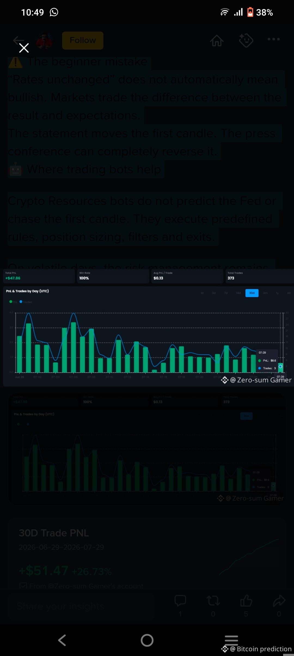294x656 pixels.
Task: Tap WhatsApp notification icon in status bar
Action: (x=54, y=12)
